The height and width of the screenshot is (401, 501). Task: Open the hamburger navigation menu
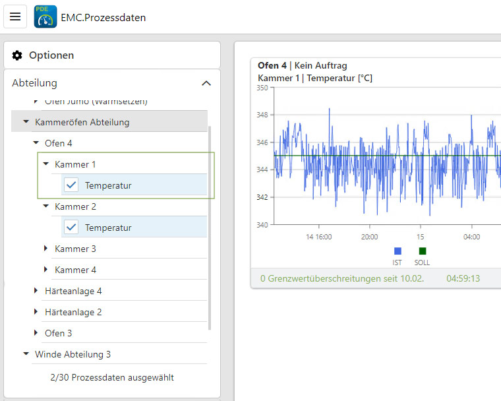[15, 16]
